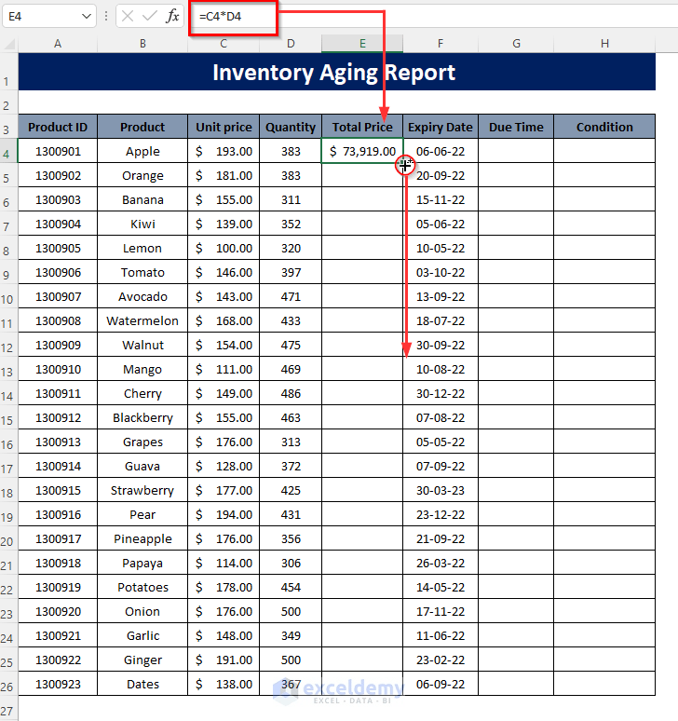Screen dimensions: 678x721
Task: Open the Name Box dropdown arrow
Action: point(86,17)
